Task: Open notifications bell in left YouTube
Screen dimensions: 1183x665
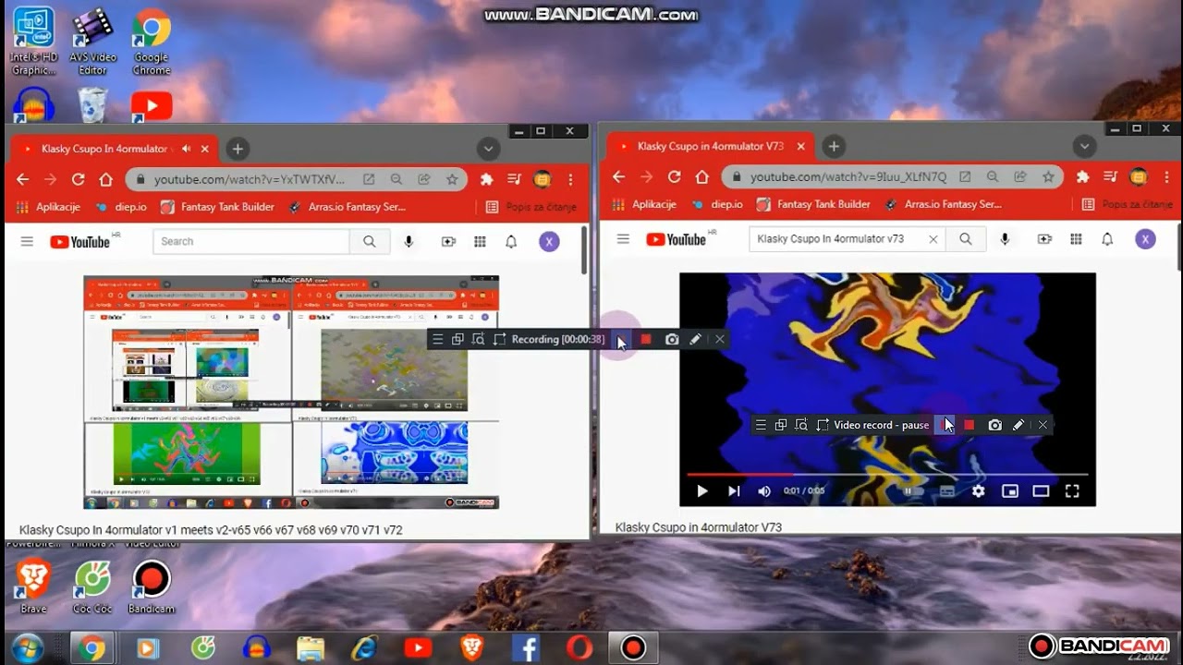Action: (x=511, y=241)
